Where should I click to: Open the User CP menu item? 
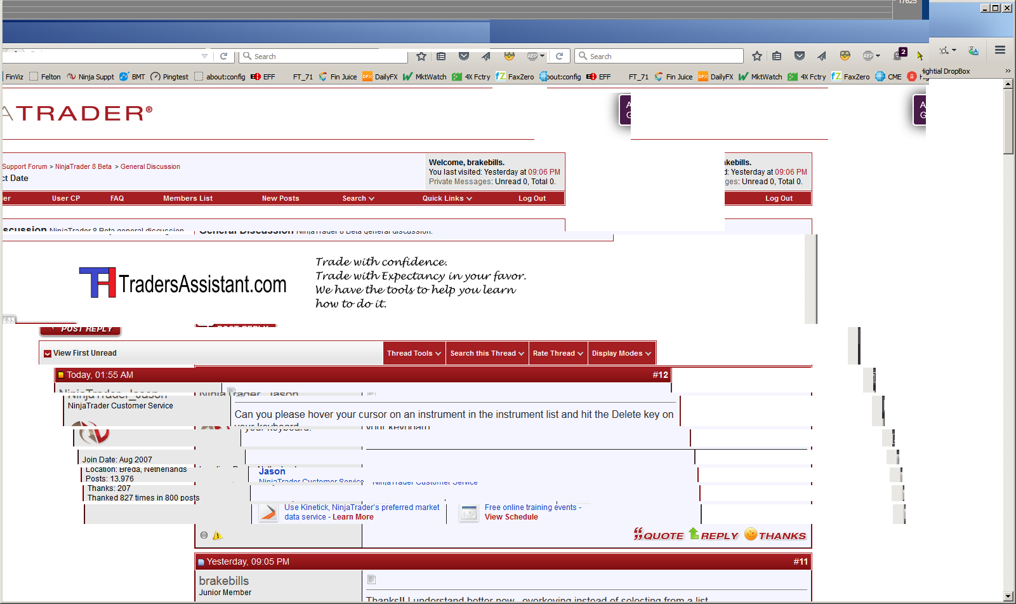tap(66, 198)
